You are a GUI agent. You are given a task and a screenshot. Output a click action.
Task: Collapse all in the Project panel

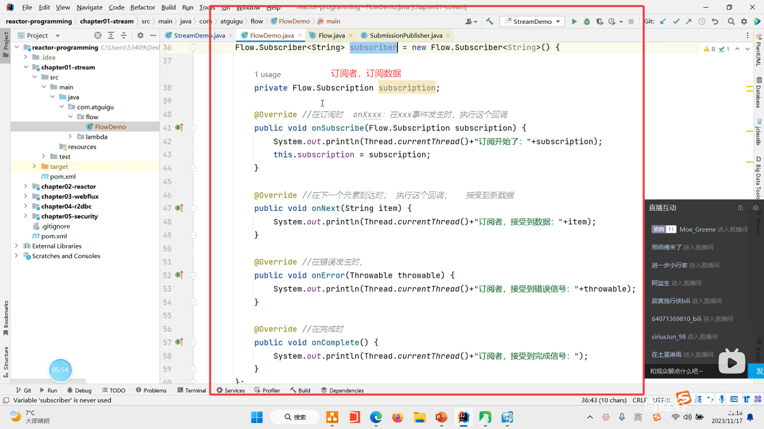(x=124, y=35)
